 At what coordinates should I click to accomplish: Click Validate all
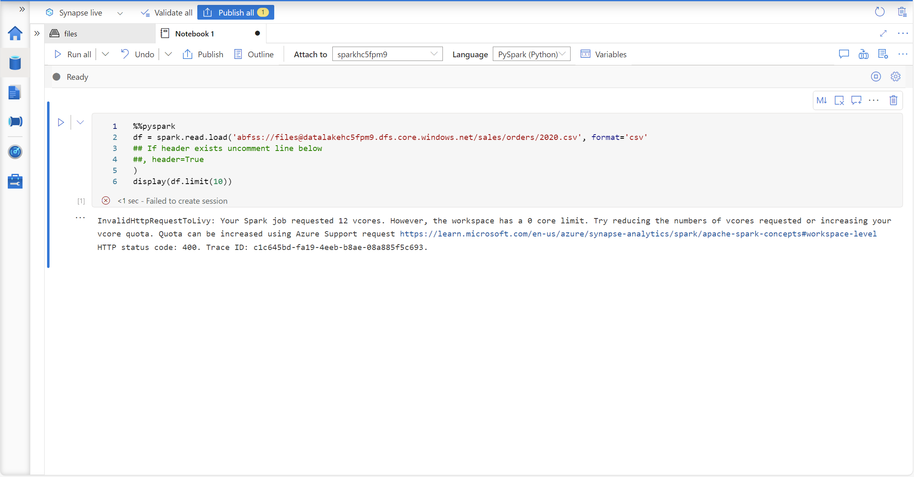tap(167, 13)
